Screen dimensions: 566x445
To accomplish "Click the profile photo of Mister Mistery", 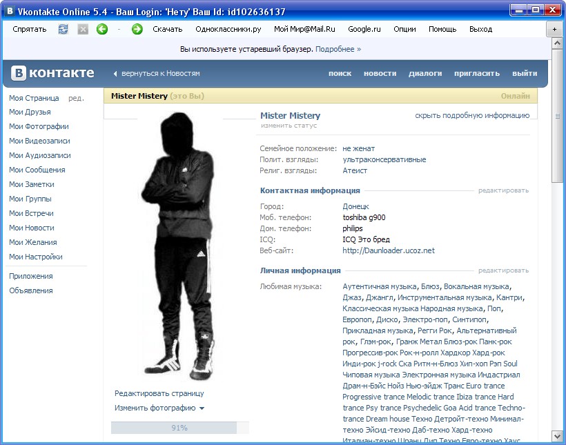I will click(179, 247).
